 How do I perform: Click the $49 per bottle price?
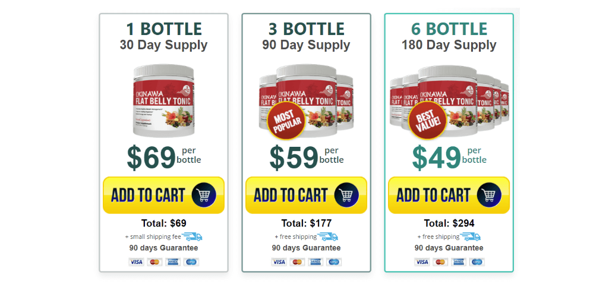pos(449,157)
